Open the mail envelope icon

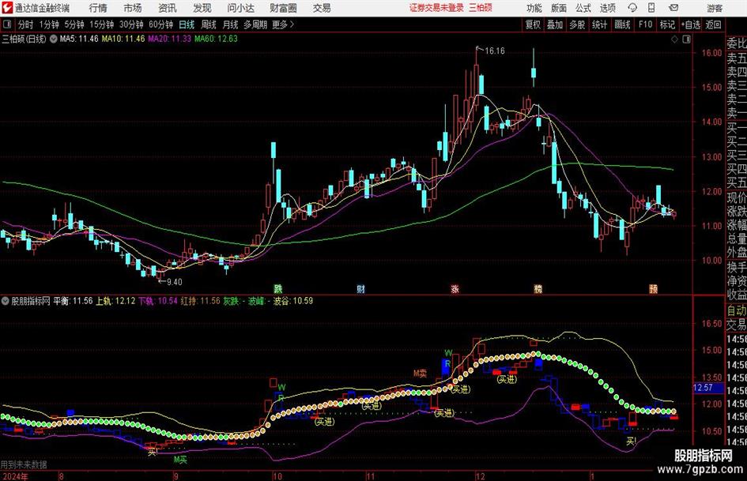point(673,8)
